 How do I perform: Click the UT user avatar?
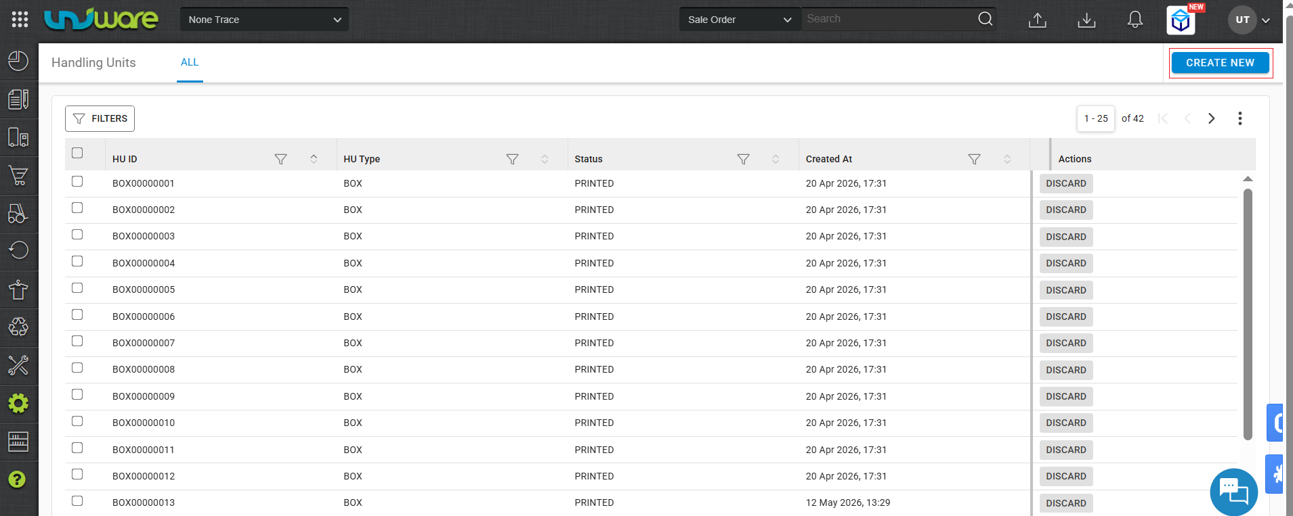(1242, 20)
